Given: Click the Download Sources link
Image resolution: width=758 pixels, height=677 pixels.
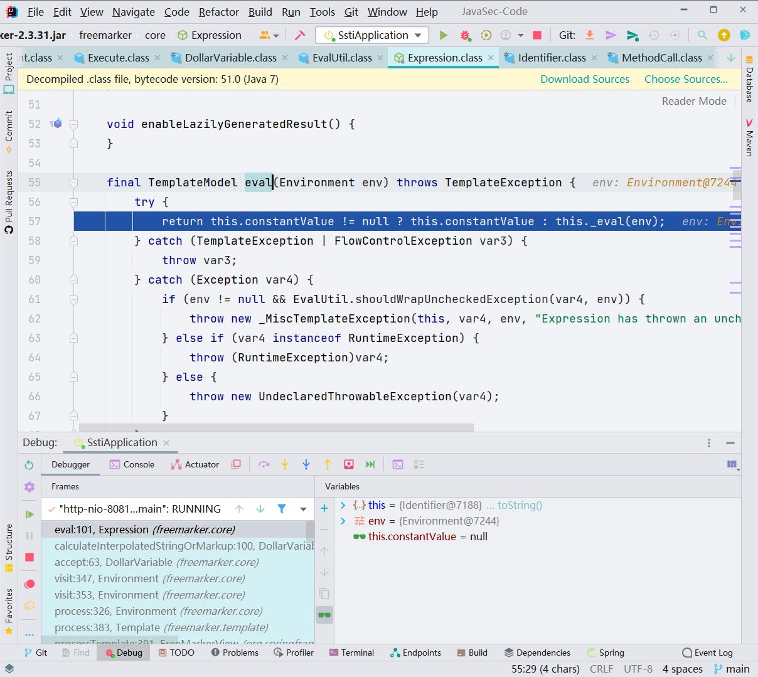Looking at the screenshot, I should (584, 79).
